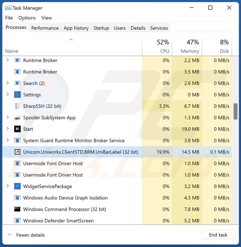Click the 0.1 MB/s disk value

pyautogui.click(x=220, y=152)
